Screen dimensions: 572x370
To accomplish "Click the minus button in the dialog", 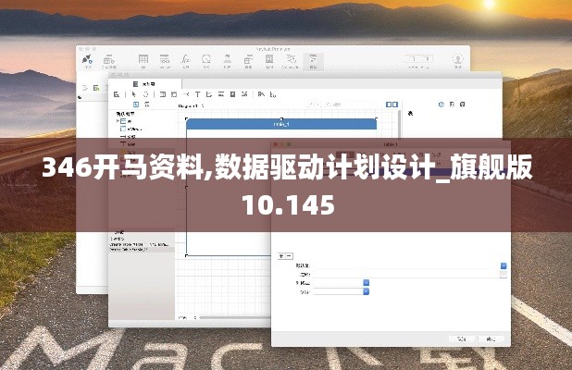I will click(289, 255).
